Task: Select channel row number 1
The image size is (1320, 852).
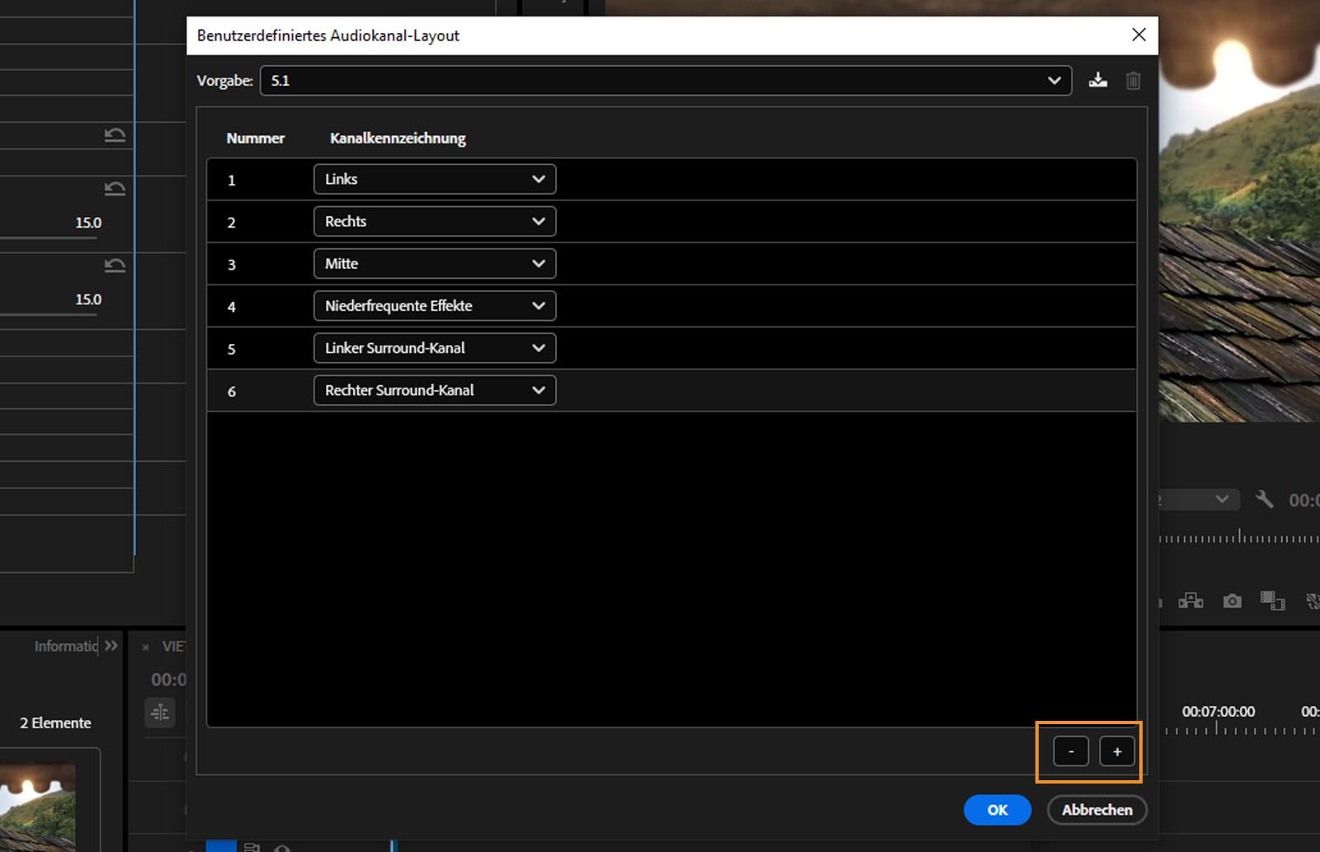Action: tap(672, 180)
